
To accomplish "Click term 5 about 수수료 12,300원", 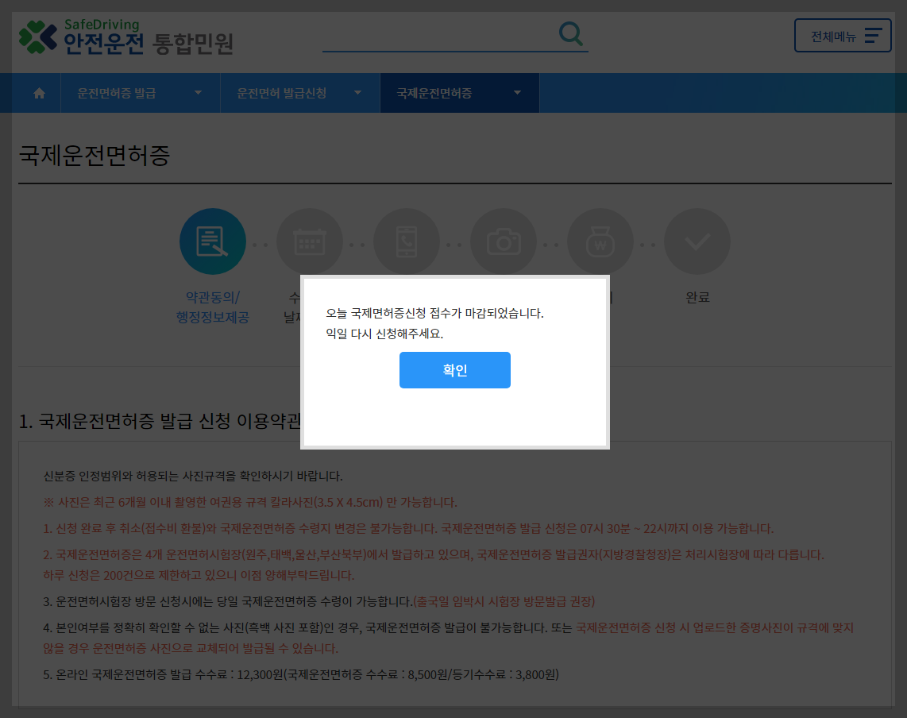I will (x=301, y=674).
